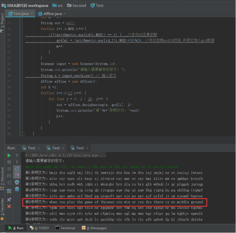The image size is (236, 233).
Task: Click the 'm++;' code line
Action: (60, 46)
